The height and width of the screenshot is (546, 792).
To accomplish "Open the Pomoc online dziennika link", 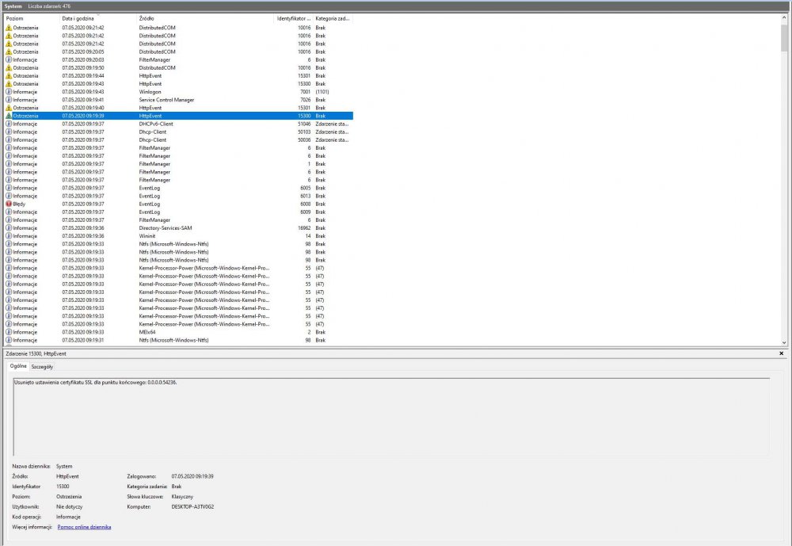I will tap(84, 526).
